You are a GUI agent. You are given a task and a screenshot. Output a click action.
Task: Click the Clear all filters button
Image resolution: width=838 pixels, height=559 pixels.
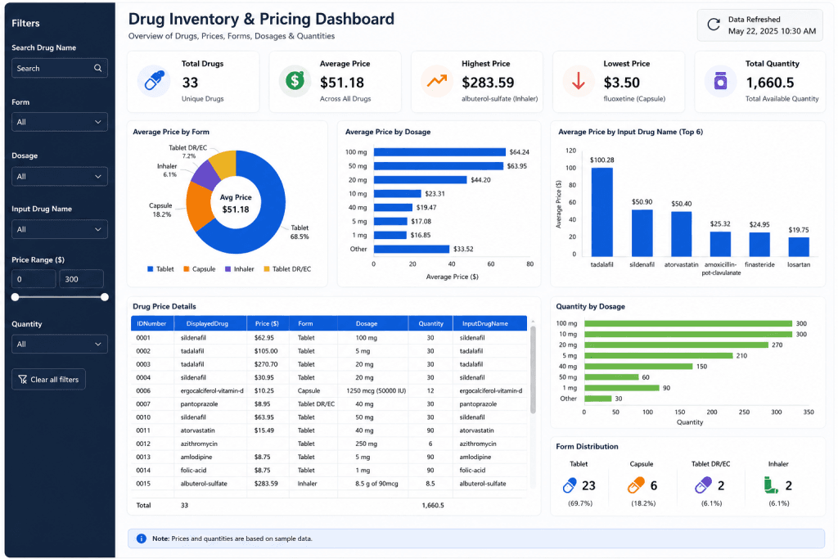(48, 380)
